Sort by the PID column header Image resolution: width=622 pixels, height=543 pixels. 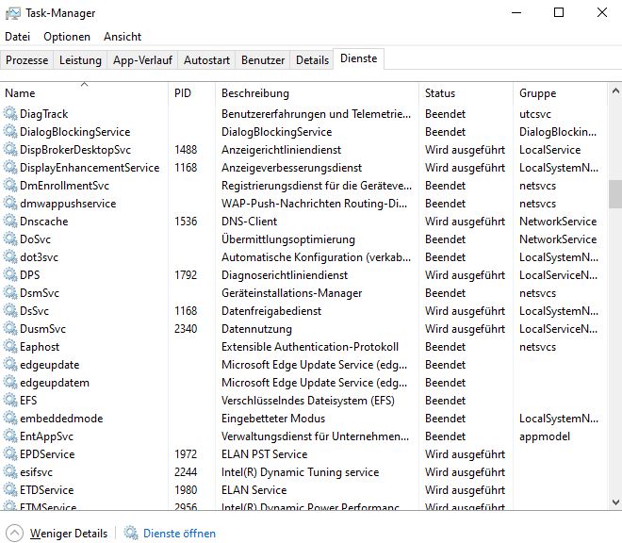(x=191, y=93)
